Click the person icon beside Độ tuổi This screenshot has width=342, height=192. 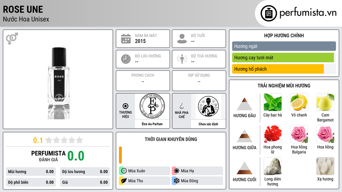coord(182,39)
